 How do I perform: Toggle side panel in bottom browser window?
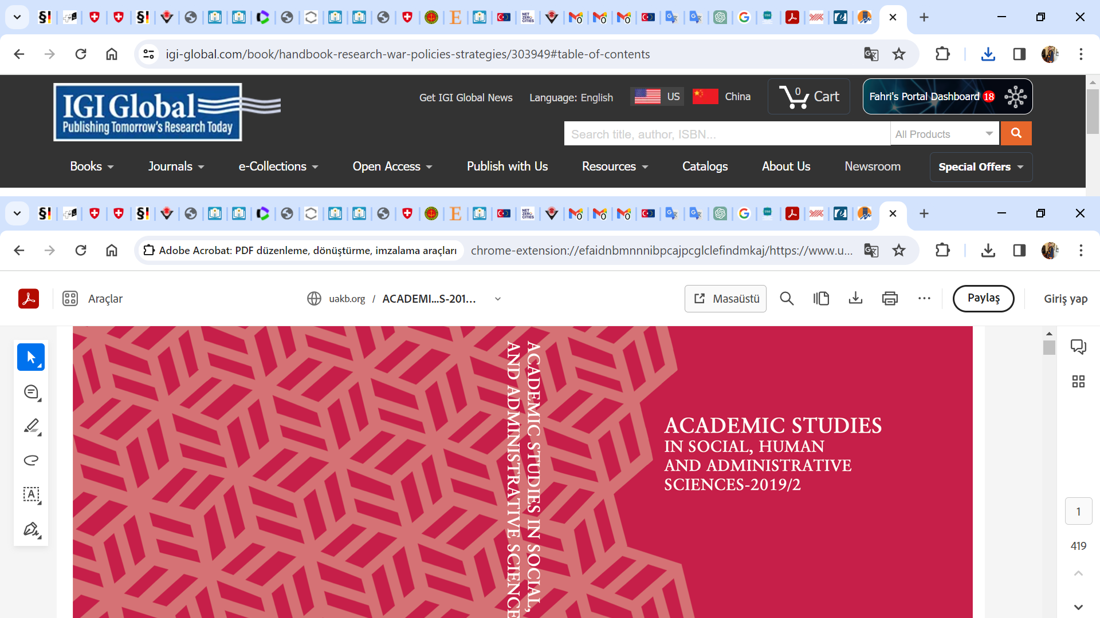(1019, 251)
